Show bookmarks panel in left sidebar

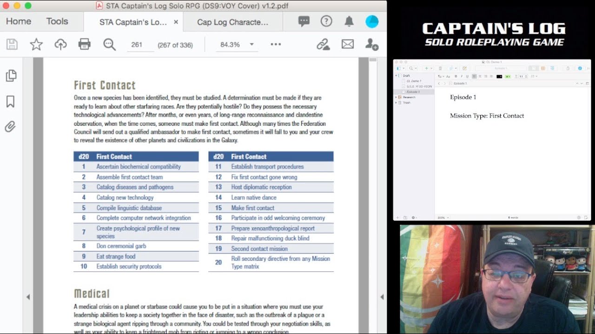11,102
